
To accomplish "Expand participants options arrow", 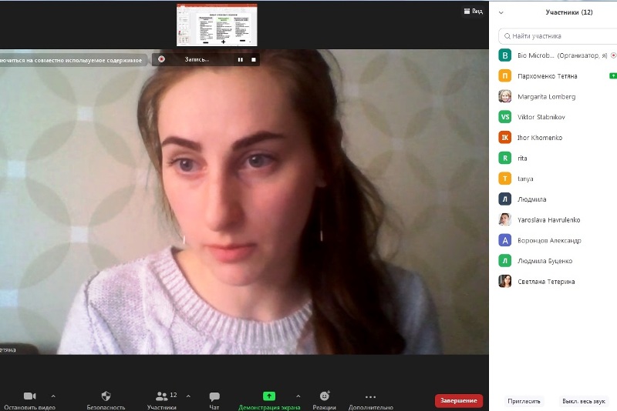I will point(188,396).
